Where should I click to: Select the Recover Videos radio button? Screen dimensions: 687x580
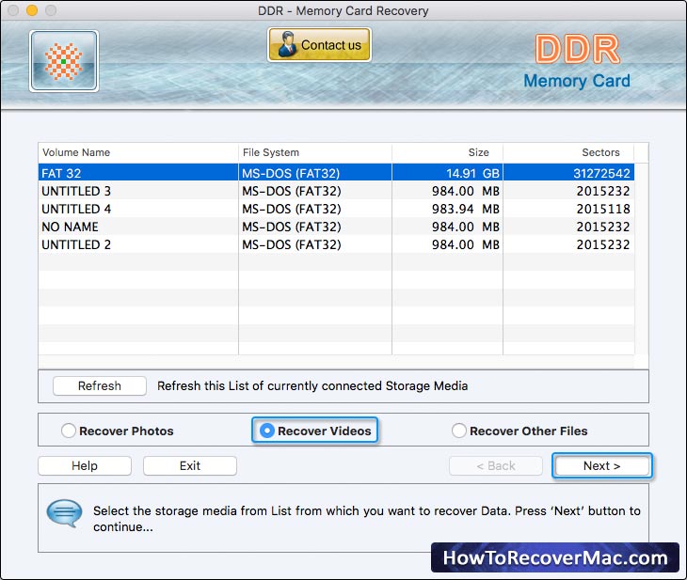(x=267, y=431)
